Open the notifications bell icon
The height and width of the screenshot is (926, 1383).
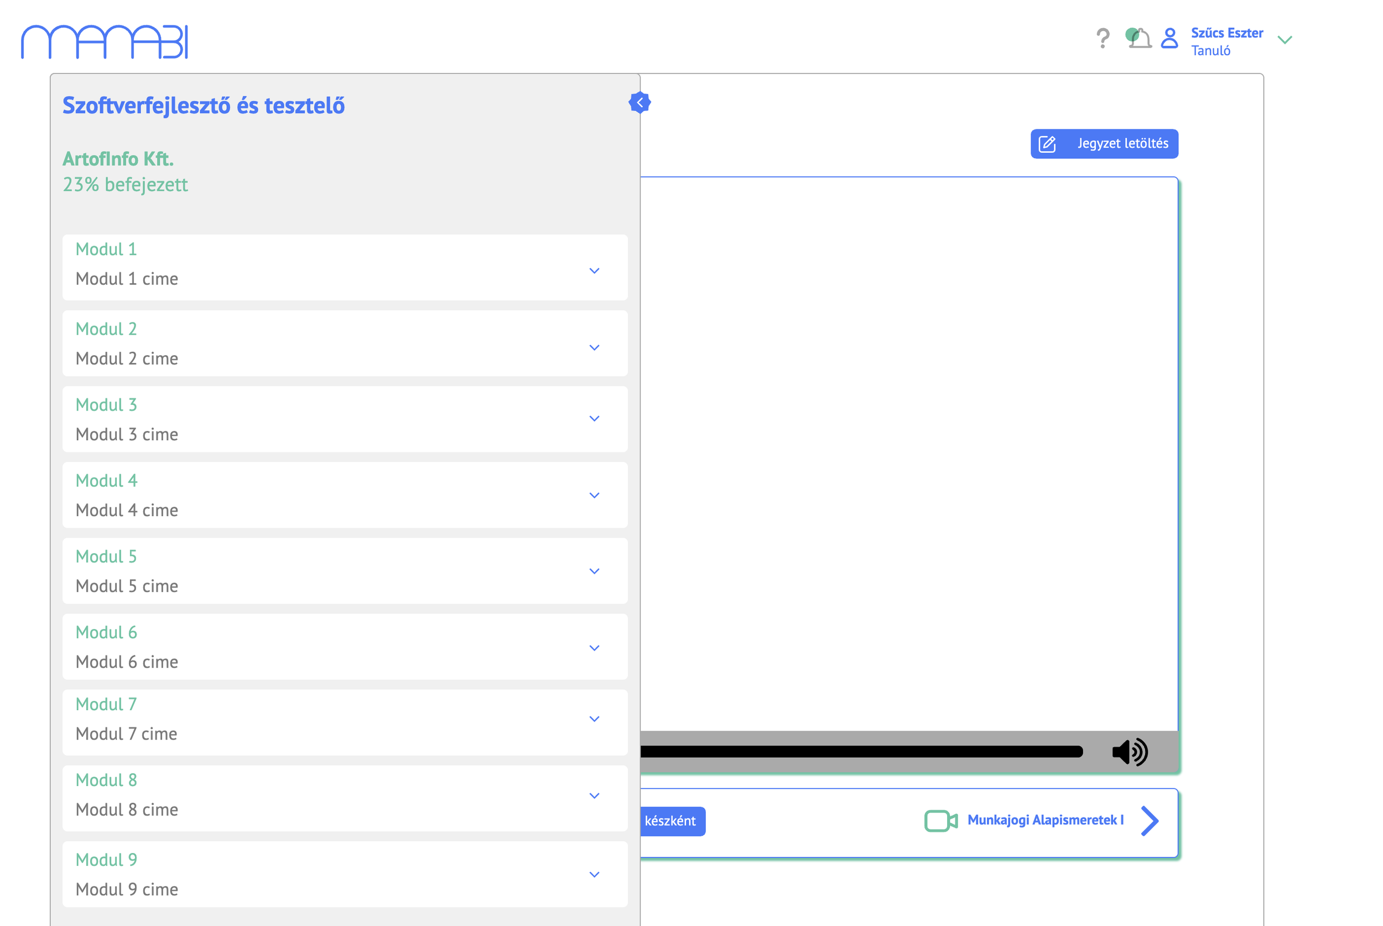tap(1140, 38)
